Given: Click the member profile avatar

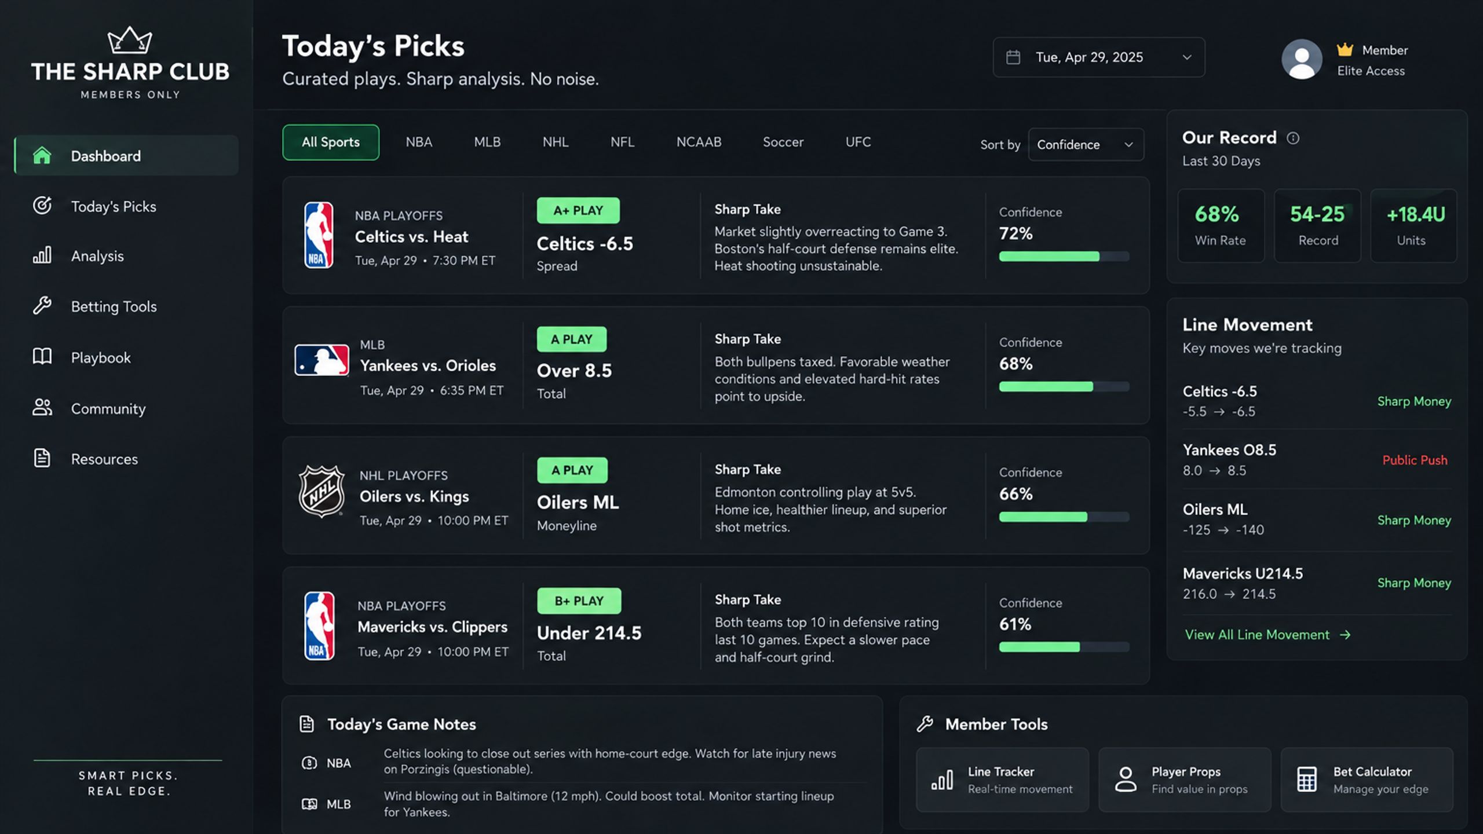Looking at the screenshot, I should point(1302,58).
